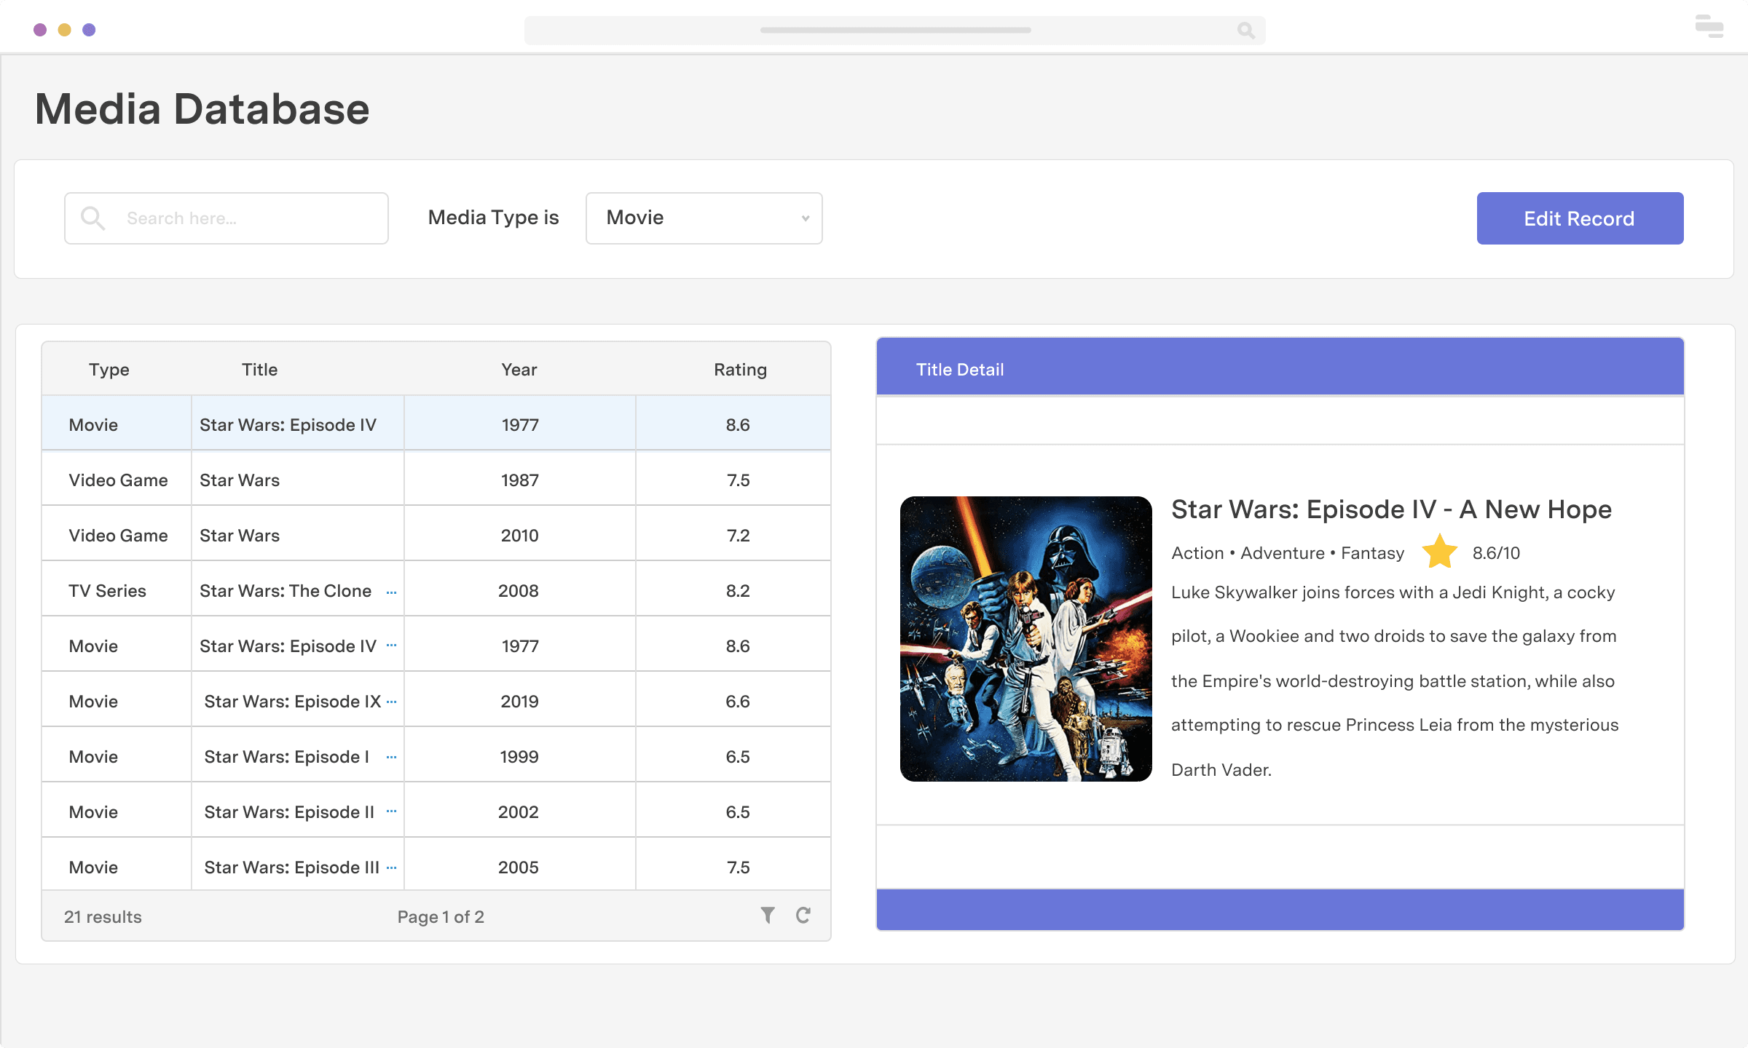Open the Media Type dropdown showing Movie
The width and height of the screenshot is (1748, 1048).
click(x=703, y=218)
